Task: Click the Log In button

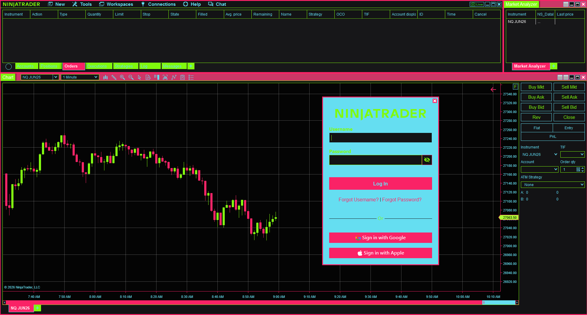Action: pyautogui.click(x=380, y=184)
